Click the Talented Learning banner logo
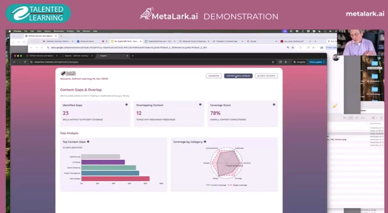The image size is (388, 213). pyautogui.click(x=38, y=13)
